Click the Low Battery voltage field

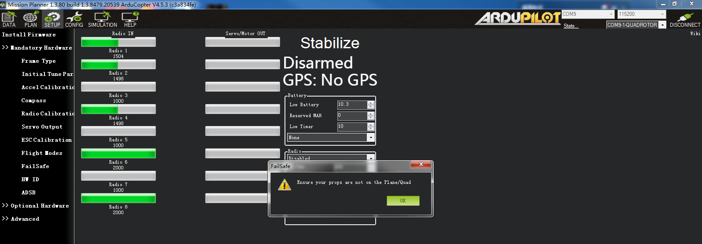(351, 105)
